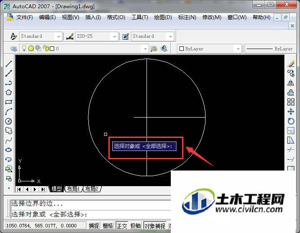Select the Array tool
Viewport: 300px width, 233px height.
click(x=291, y=102)
